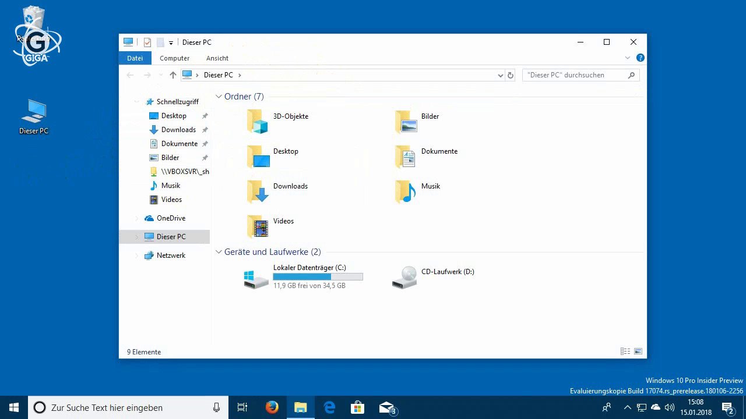746x419 pixels.
Task: Select Videos in the navigation pane
Action: [x=171, y=200]
